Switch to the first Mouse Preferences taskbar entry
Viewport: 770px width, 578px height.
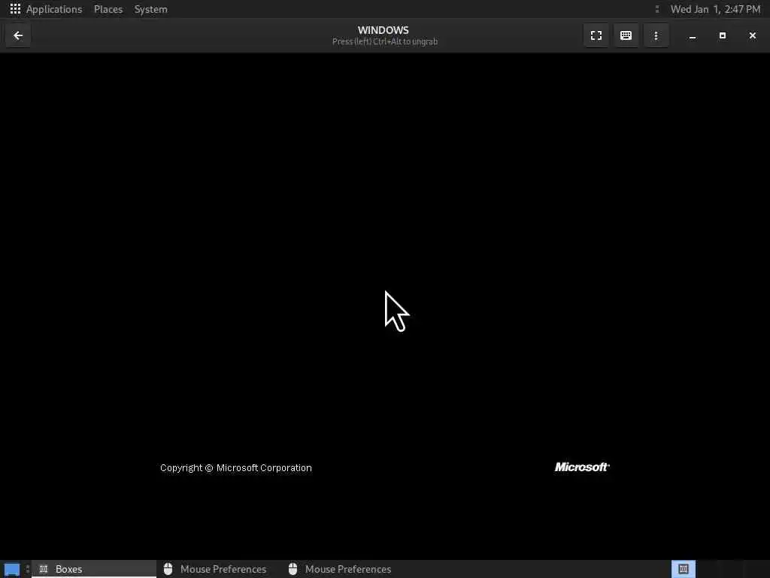tap(218, 569)
